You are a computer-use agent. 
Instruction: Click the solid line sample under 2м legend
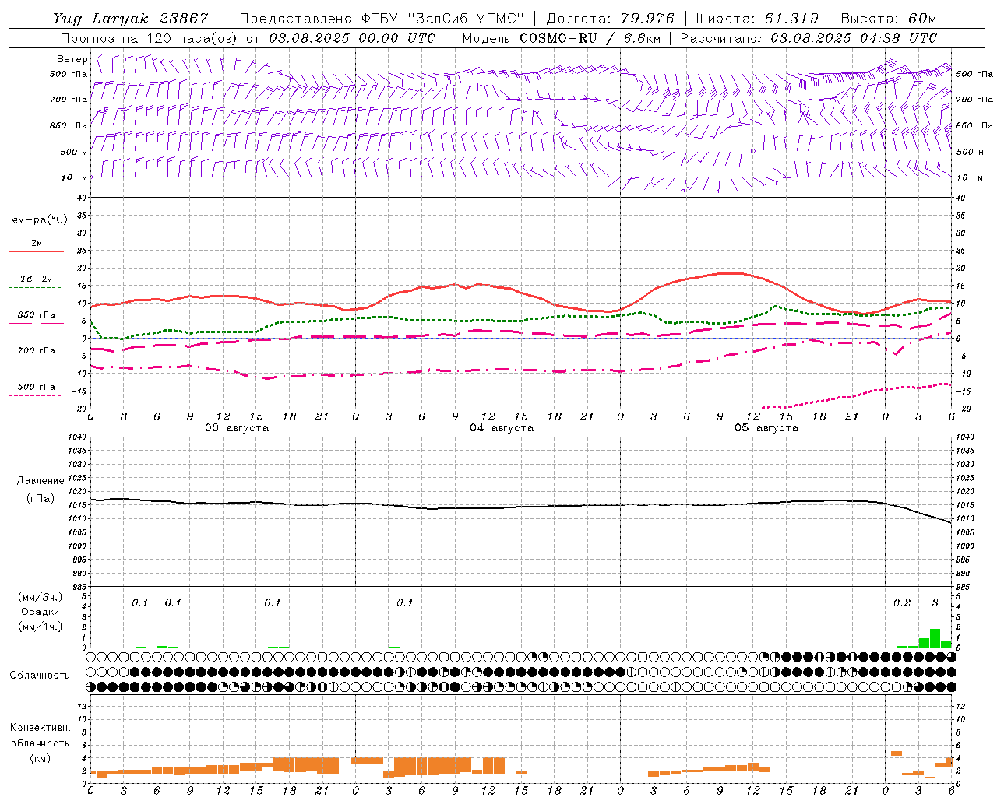pos(36,252)
